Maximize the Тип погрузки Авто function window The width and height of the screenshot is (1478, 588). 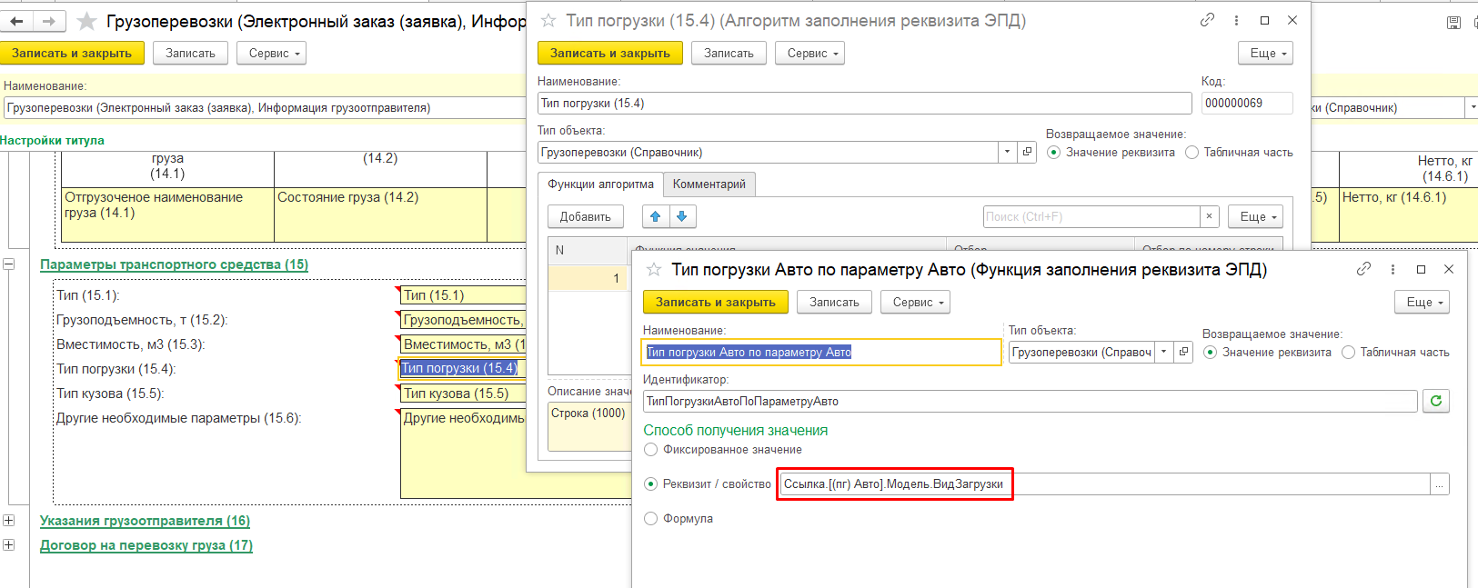tap(1421, 269)
